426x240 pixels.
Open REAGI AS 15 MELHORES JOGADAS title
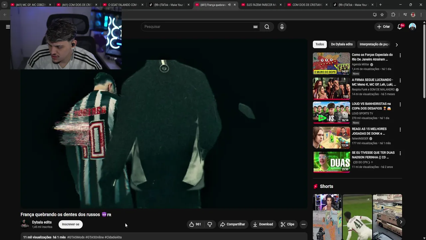(x=369, y=131)
